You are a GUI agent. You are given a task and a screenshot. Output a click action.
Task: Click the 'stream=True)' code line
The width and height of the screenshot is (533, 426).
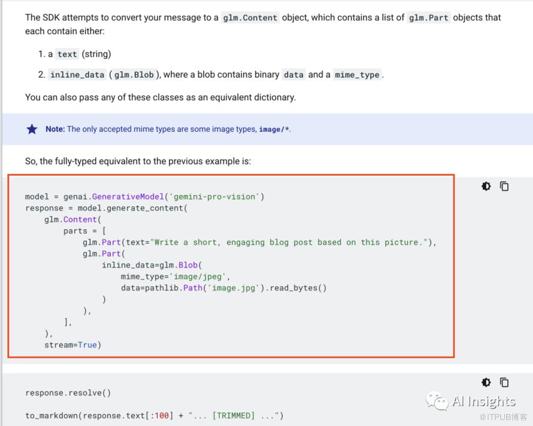pos(72,345)
